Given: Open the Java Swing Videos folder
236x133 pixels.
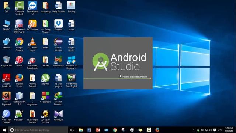Looking at the screenshot, I should (45, 24).
